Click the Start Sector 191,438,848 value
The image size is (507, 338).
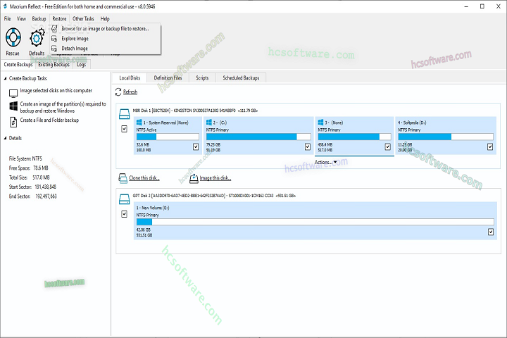[45, 187]
